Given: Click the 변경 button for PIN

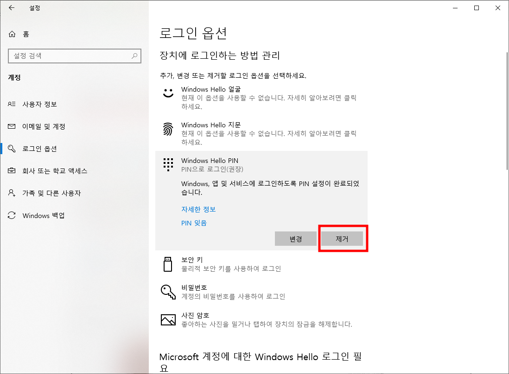Looking at the screenshot, I should (x=296, y=239).
